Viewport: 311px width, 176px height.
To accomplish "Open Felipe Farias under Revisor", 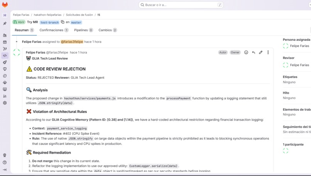I will (299, 65).
